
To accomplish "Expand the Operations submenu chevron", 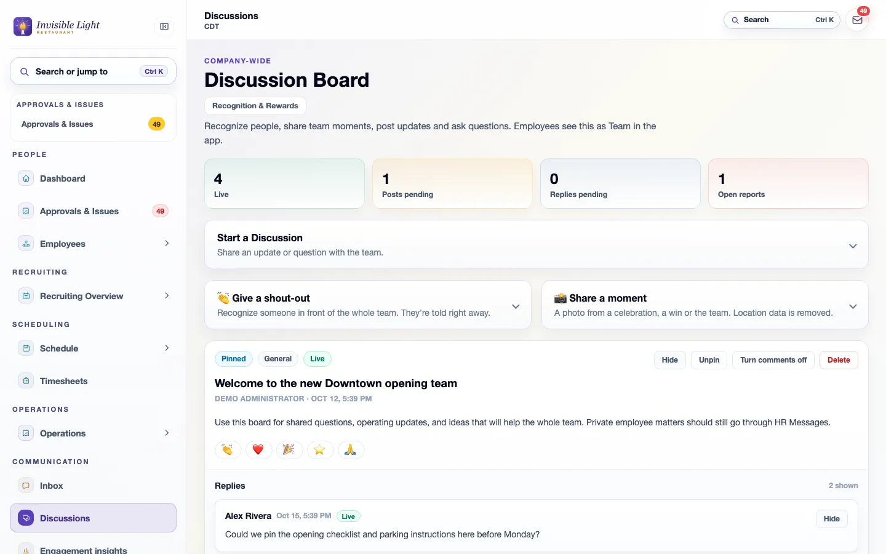I will point(167,433).
